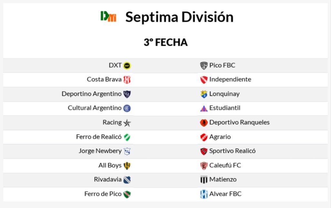Image resolution: width=331 pixels, height=208 pixels.
Task: Open the Cultural Argentino team link
Action: coord(94,108)
